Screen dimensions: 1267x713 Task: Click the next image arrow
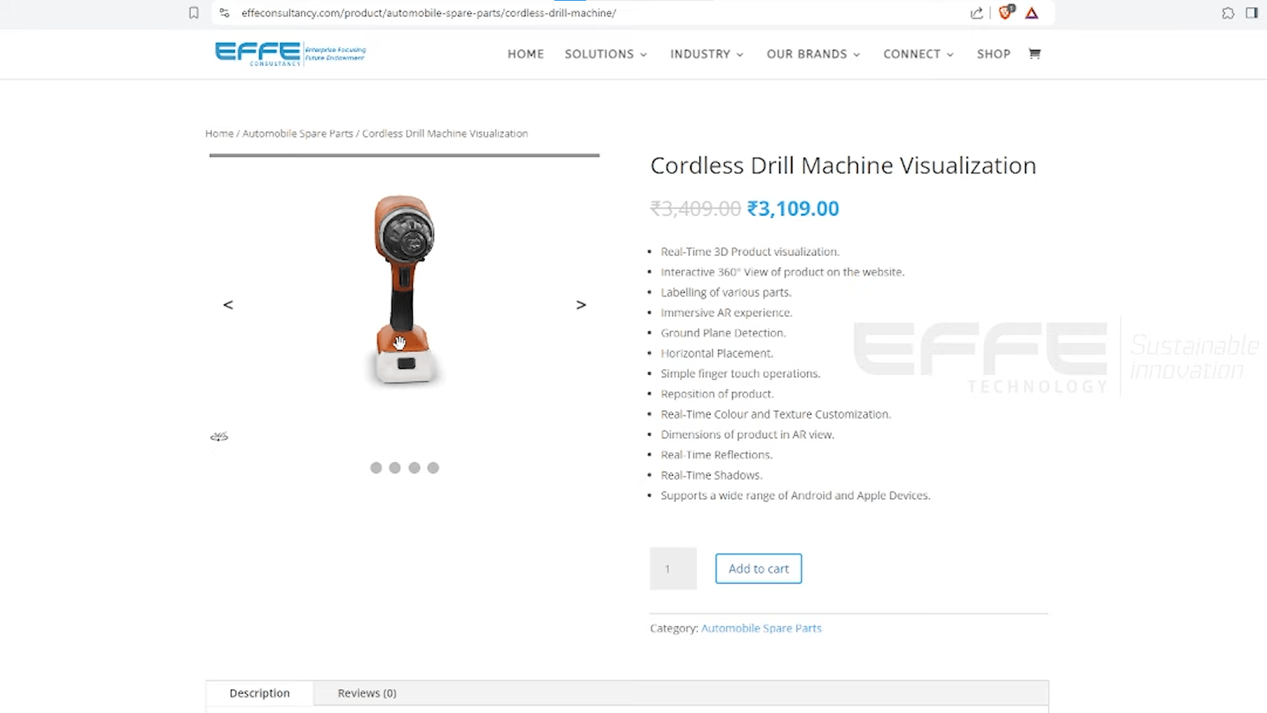point(581,304)
